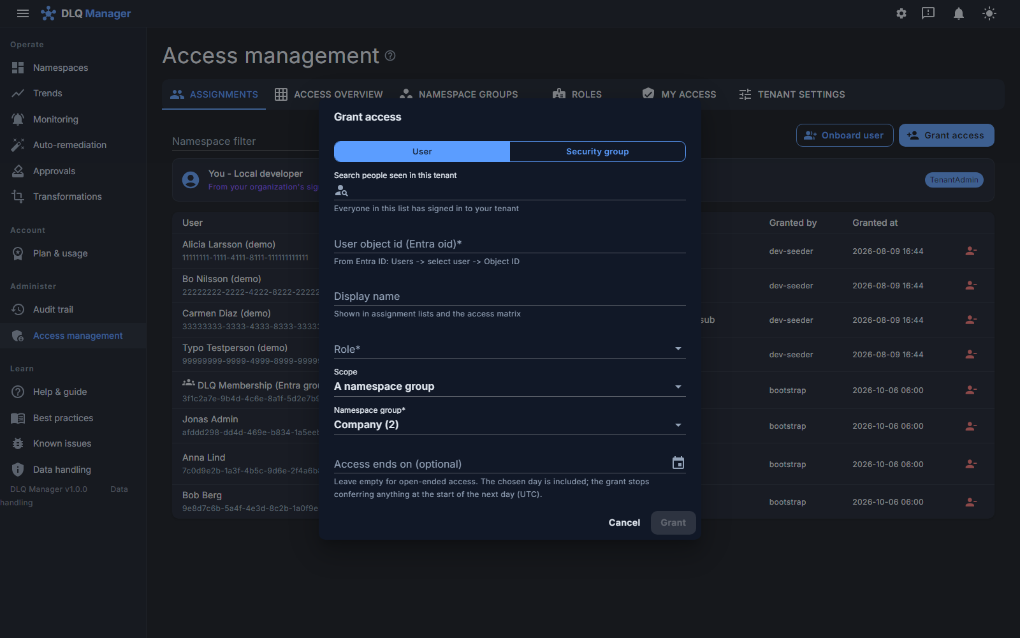The image size is (1020, 638).
Task: Click the help icon beside Access management
Action: (390, 56)
